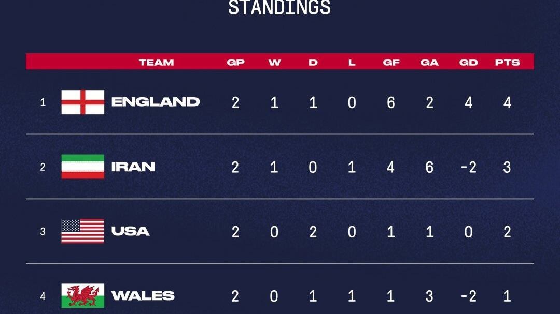Click the GA column header

pos(429,63)
